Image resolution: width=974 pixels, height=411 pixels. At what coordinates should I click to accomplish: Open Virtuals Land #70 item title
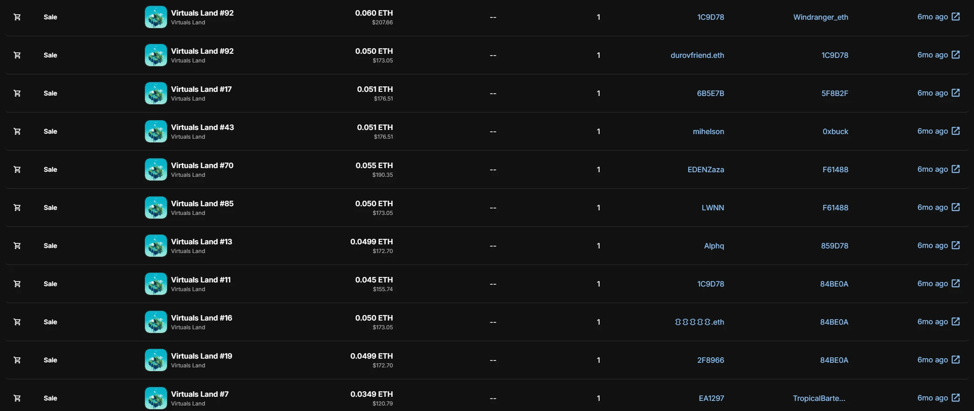[x=202, y=165]
